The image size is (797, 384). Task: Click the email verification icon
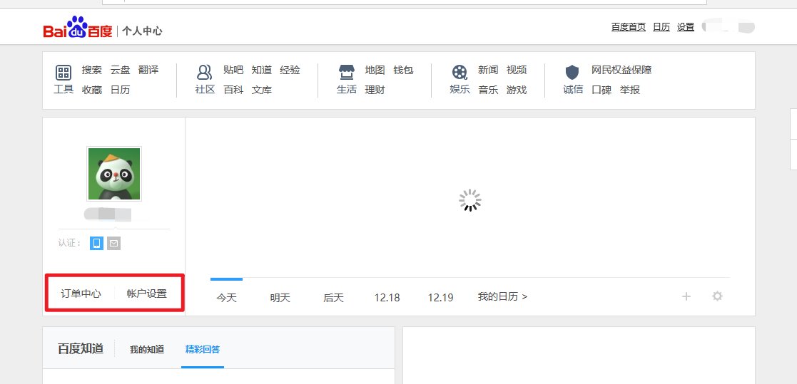tap(114, 243)
